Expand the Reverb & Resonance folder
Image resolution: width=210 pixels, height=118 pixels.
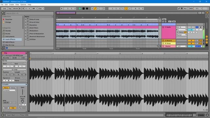26,36
